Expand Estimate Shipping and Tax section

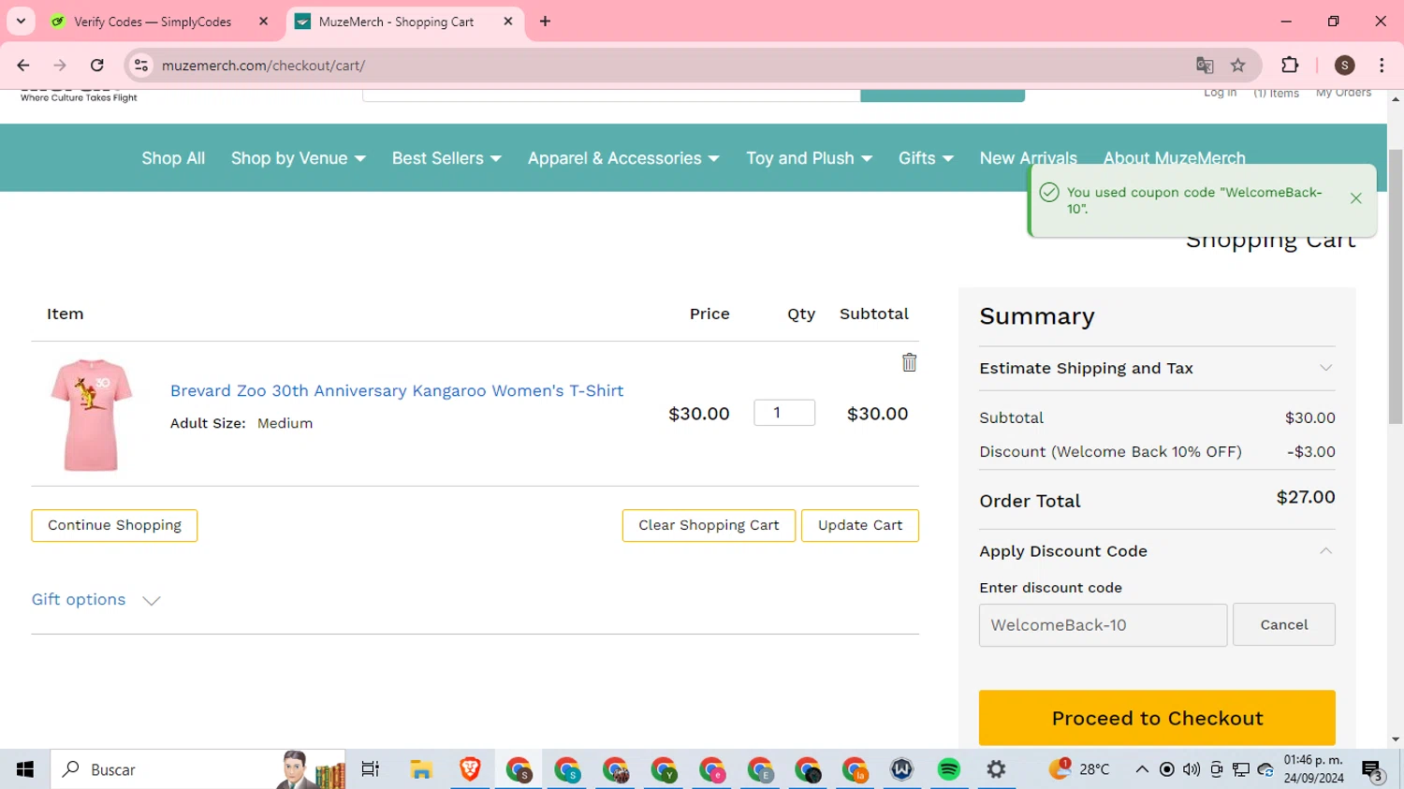click(1157, 368)
